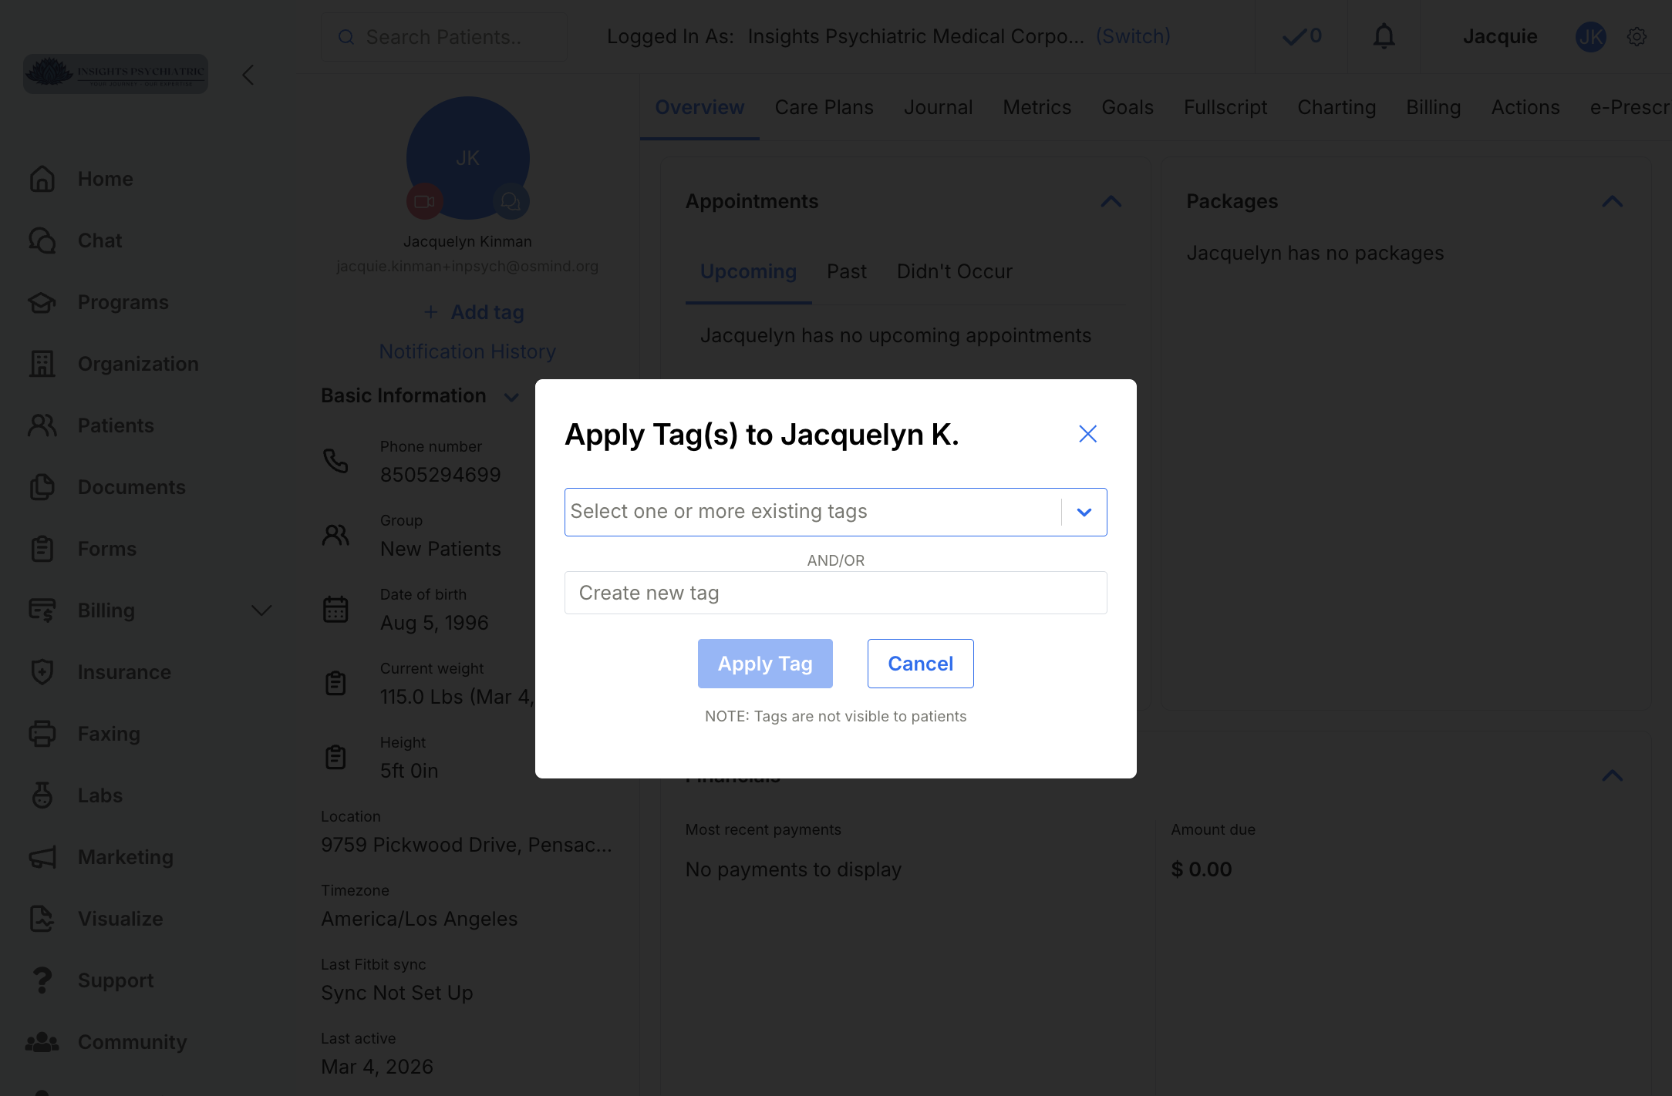The width and height of the screenshot is (1672, 1096).
Task: Open the Faxing printer icon
Action: tap(42, 734)
